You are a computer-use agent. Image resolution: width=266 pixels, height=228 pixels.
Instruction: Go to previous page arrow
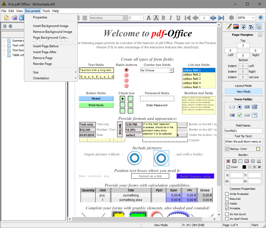[195, 18]
